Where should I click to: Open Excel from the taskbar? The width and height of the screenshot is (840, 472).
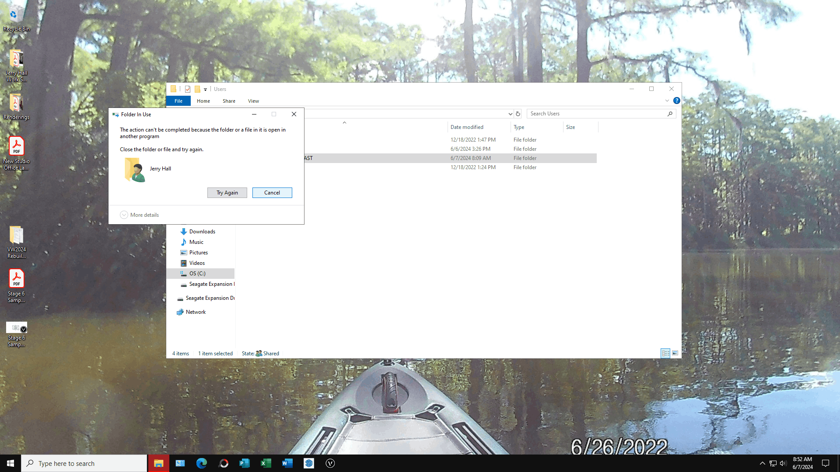pyautogui.click(x=266, y=463)
